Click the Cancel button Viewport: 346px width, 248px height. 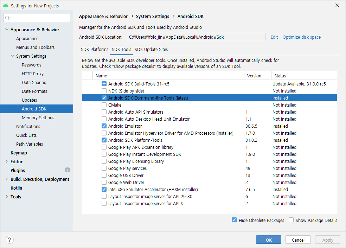(298, 240)
